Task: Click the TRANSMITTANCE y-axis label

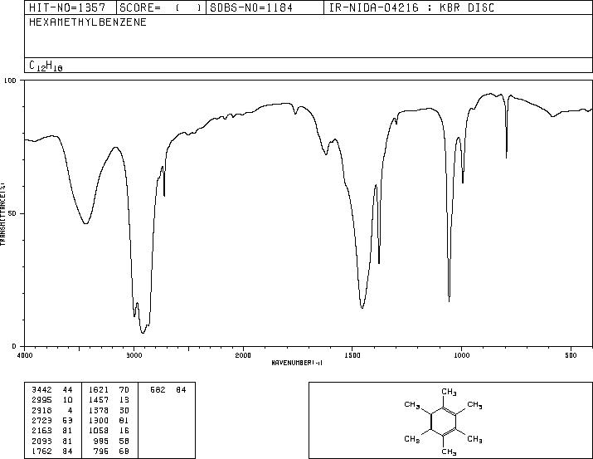Action: coord(2,214)
